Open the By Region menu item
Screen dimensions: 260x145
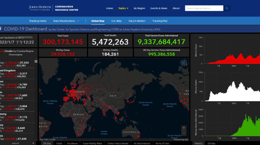(139, 8)
